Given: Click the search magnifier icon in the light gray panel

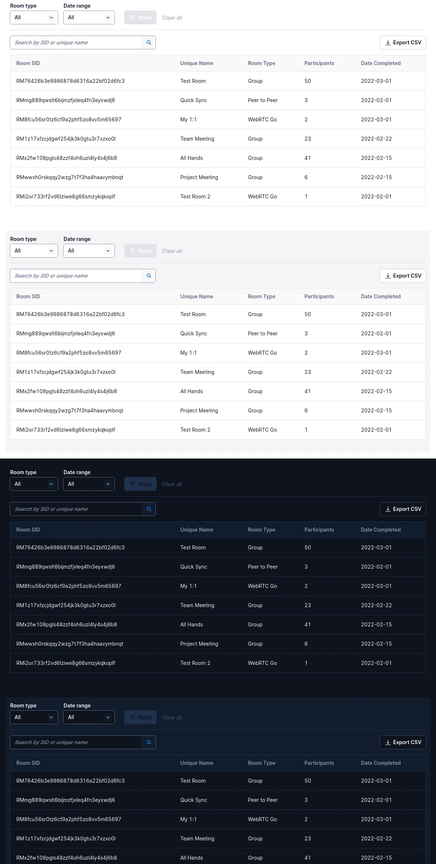Looking at the screenshot, I should click(x=149, y=276).
